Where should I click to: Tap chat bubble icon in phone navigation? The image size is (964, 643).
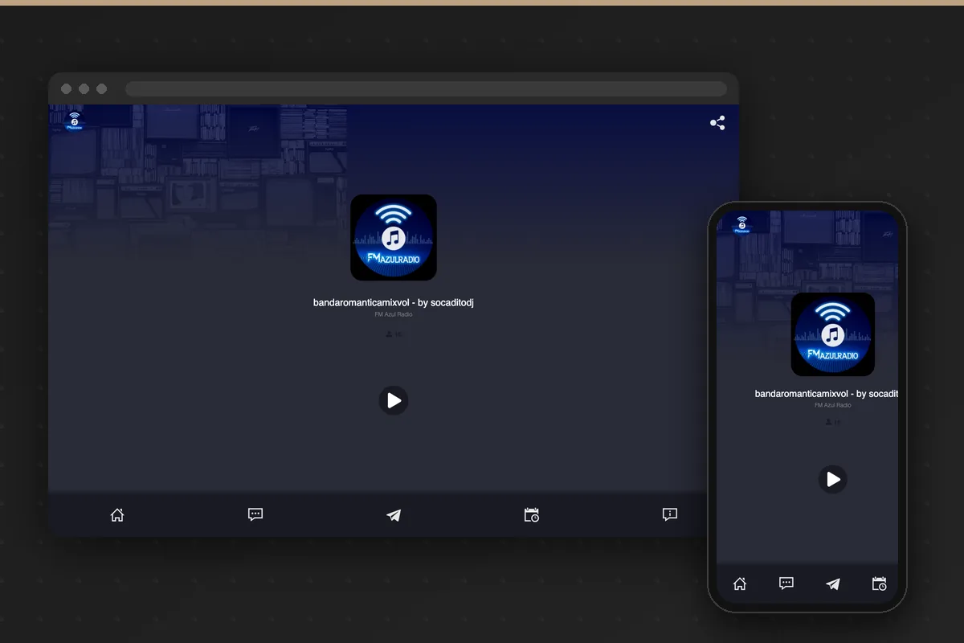pos(786,584)
